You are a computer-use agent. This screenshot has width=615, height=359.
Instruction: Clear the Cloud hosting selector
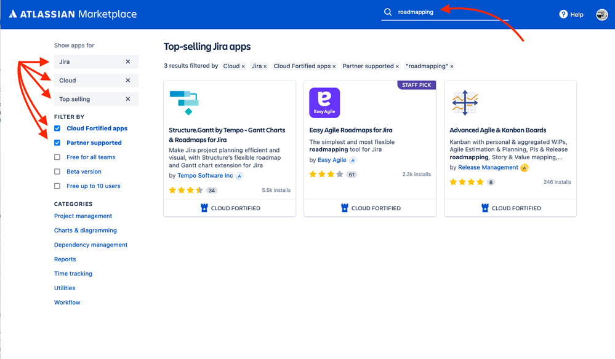128,81
